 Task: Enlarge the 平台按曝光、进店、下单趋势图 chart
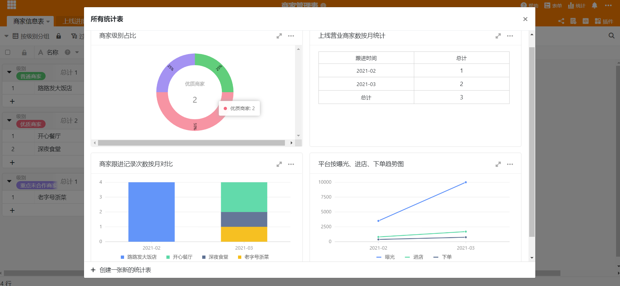(x=498, y=164)
